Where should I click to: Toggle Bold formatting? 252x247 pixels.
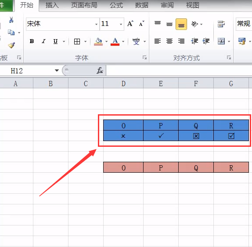click(x=32, y=41)
